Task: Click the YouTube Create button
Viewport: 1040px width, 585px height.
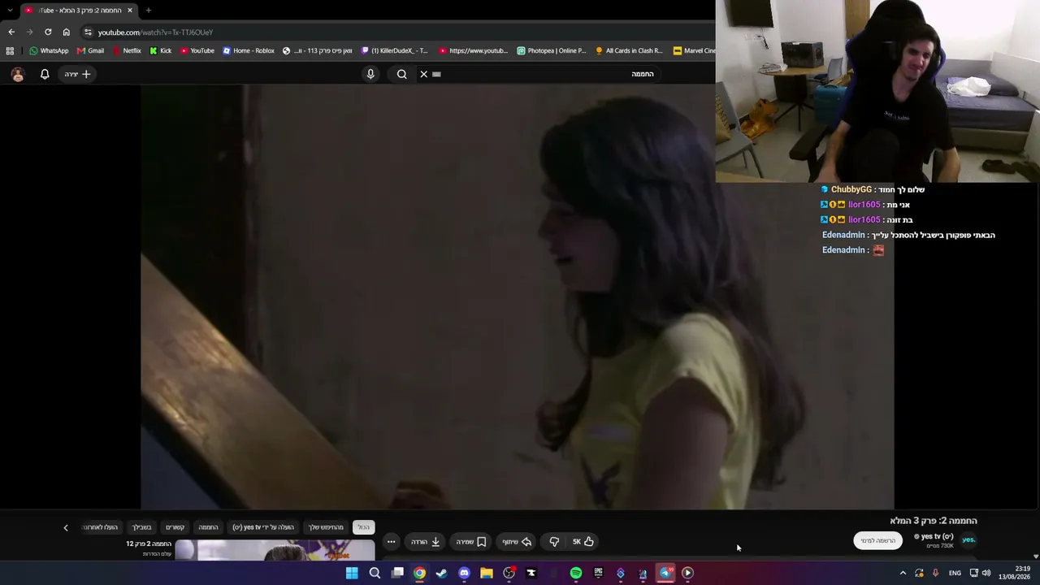Action: [x=78, y=74]
